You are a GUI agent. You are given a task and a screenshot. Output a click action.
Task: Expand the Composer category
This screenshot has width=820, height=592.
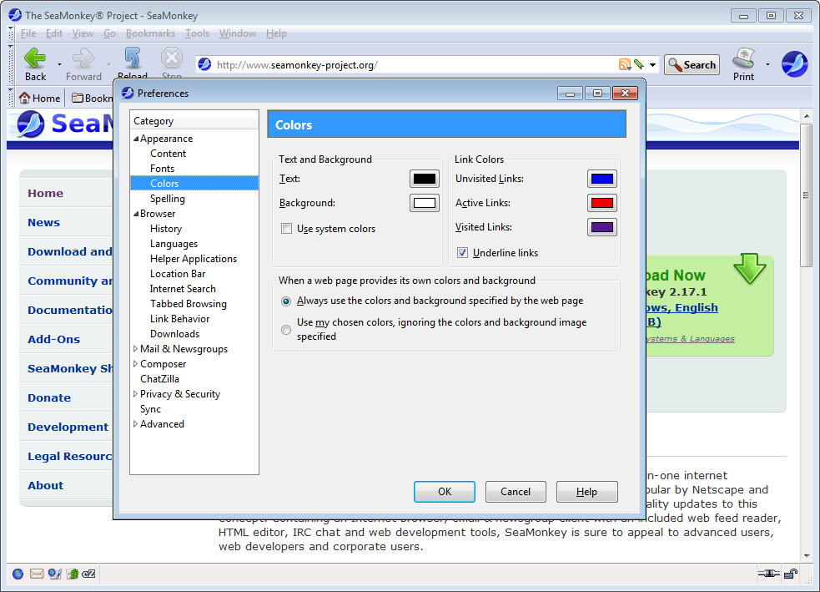point(135,364)
